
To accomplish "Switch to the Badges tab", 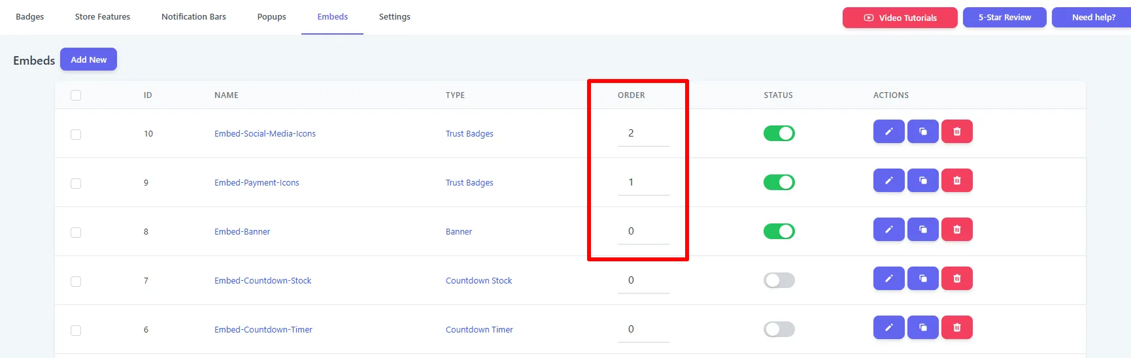I will click(x=30, y=17).
